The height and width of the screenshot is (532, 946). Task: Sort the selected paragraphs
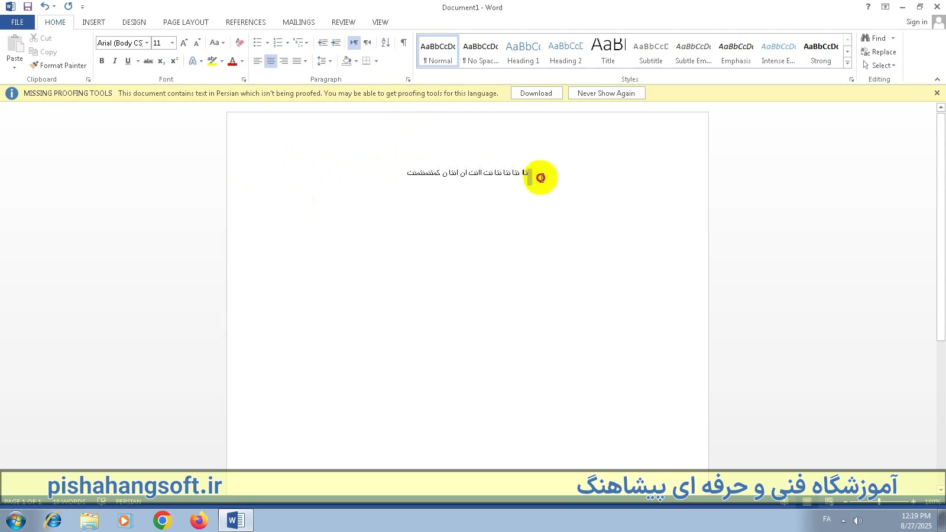coord(385,43)
